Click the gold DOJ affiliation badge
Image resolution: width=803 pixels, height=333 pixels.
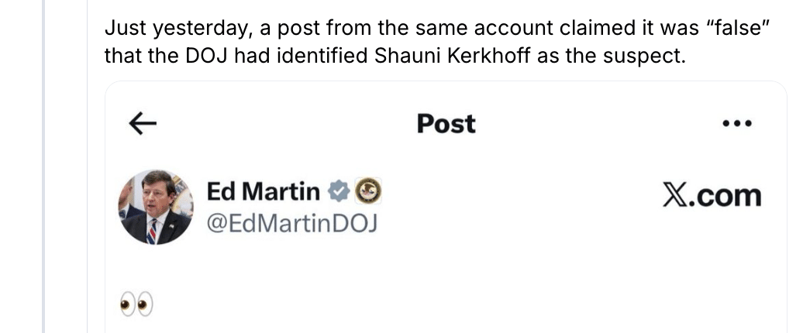click(368, 190)
